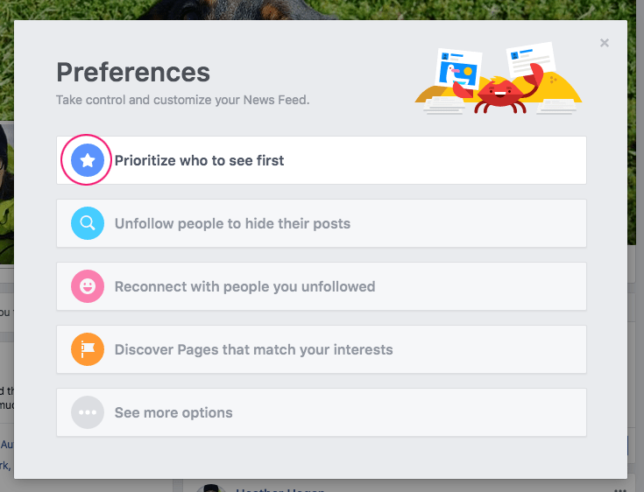The width and height of the screenshot is (644, 492).
Task: Click the News Feed customization subtitle text
Action: pyautogui.click(x=182, y=100)
